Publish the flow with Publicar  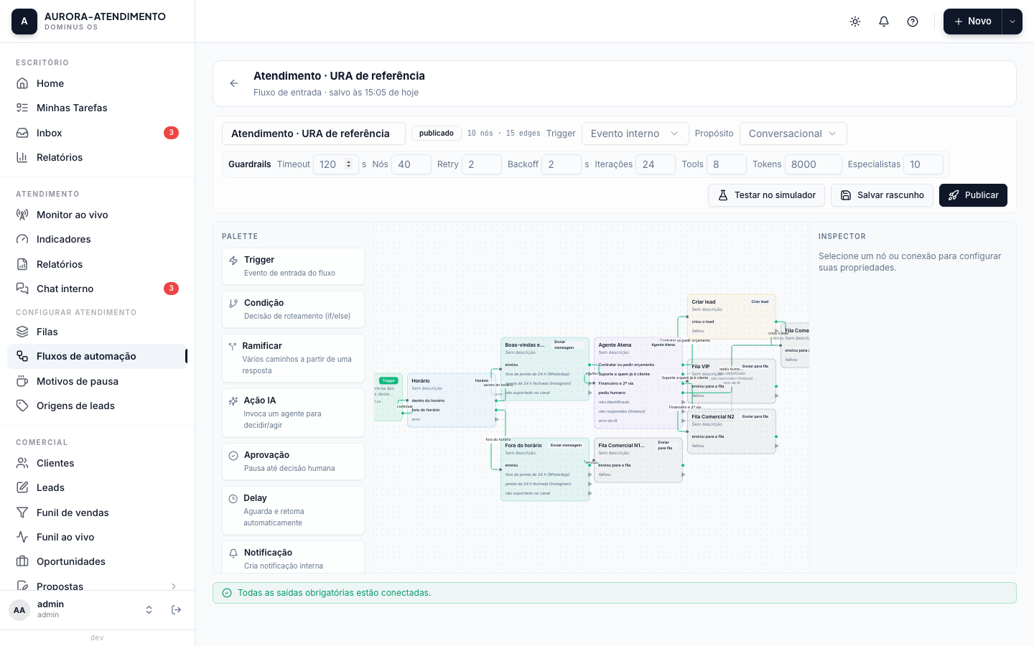(x=973, y=195)
